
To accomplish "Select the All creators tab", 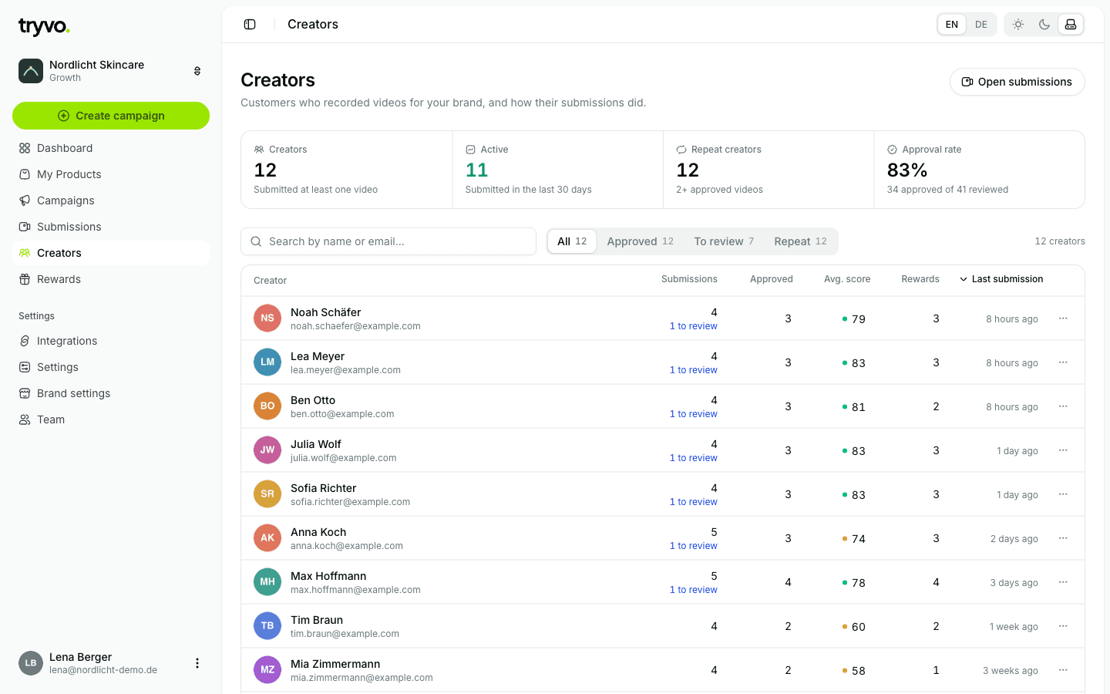I will pos(572,241).
